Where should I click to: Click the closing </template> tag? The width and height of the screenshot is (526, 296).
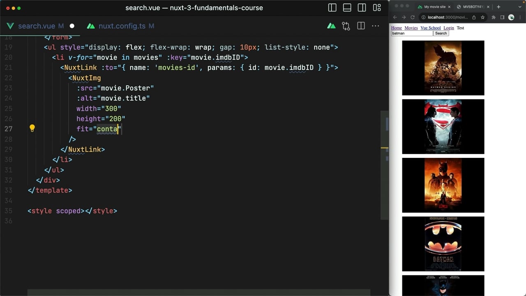(50, 190)
